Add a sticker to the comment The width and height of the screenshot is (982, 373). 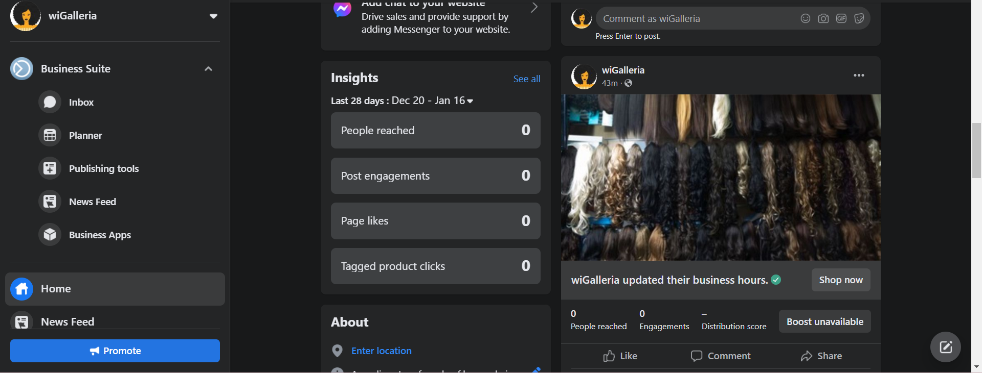(859, 18)
